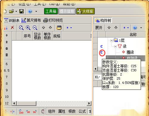Click the 规格 column header
Viewport: 149px width, 116px height.
pos(57,36)
